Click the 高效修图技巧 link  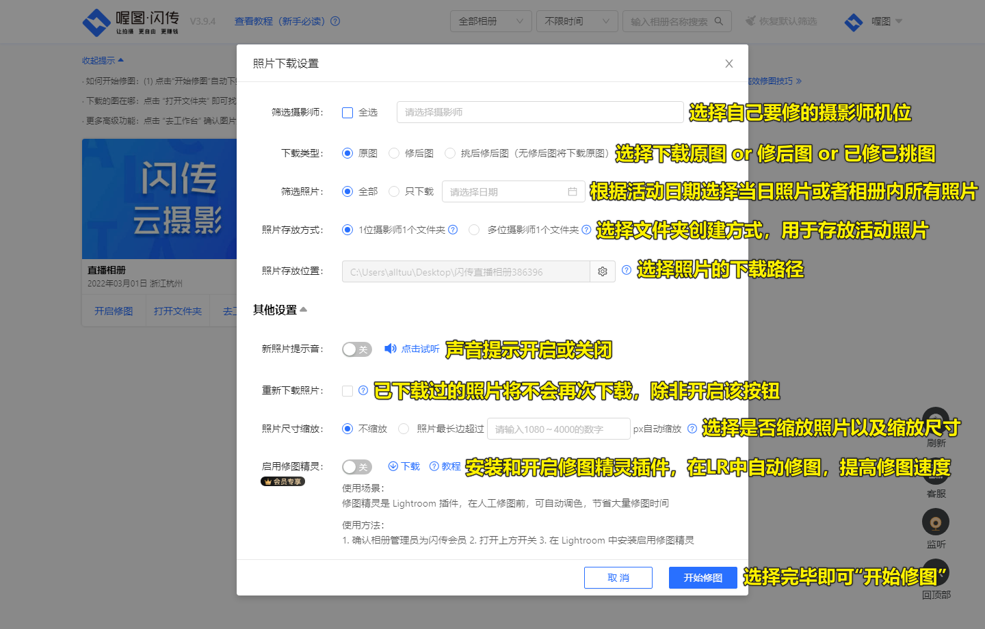(x=774, y=81)
